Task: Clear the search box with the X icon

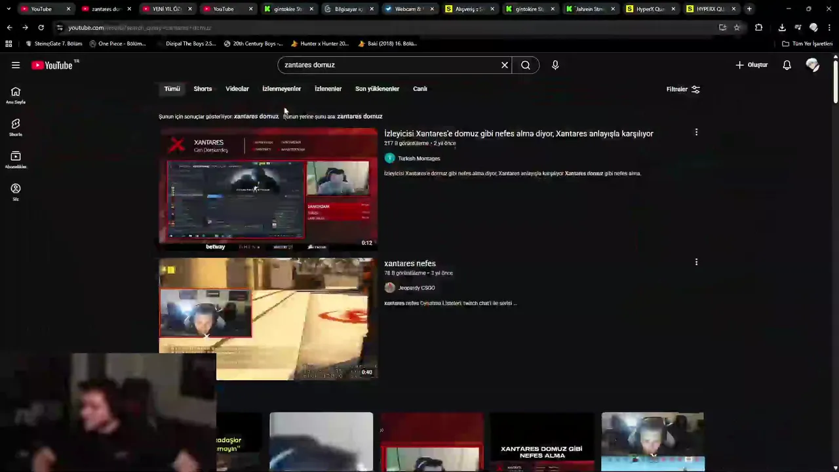Action: pyautogui.click(x=505, y=65)
